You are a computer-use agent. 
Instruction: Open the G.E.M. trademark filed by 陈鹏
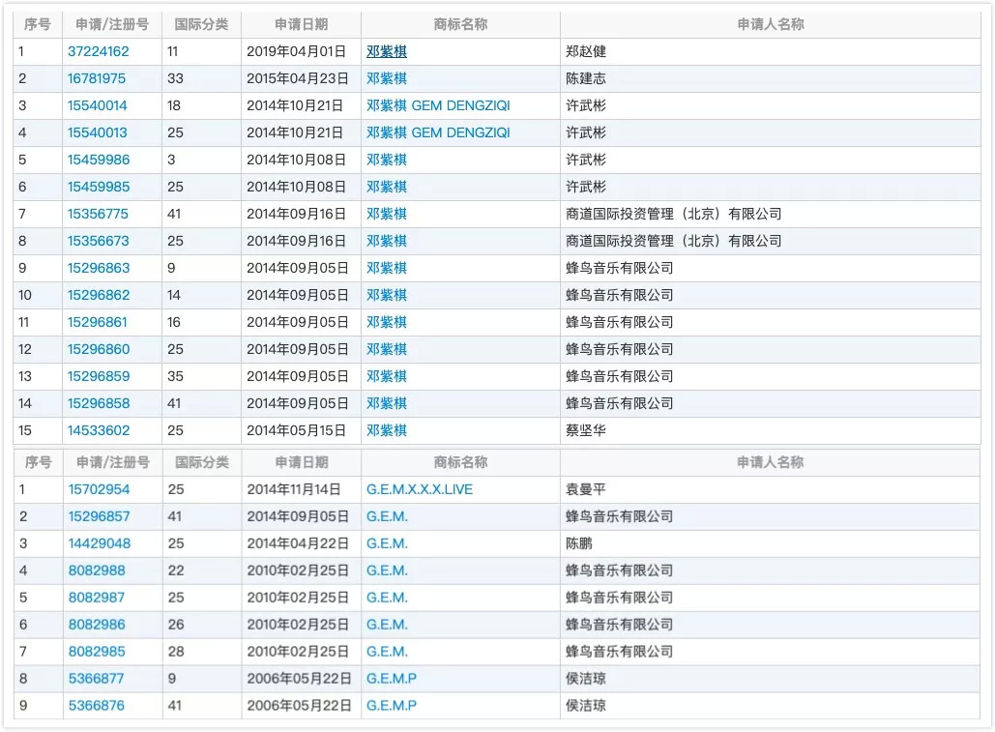coord(387,543)
